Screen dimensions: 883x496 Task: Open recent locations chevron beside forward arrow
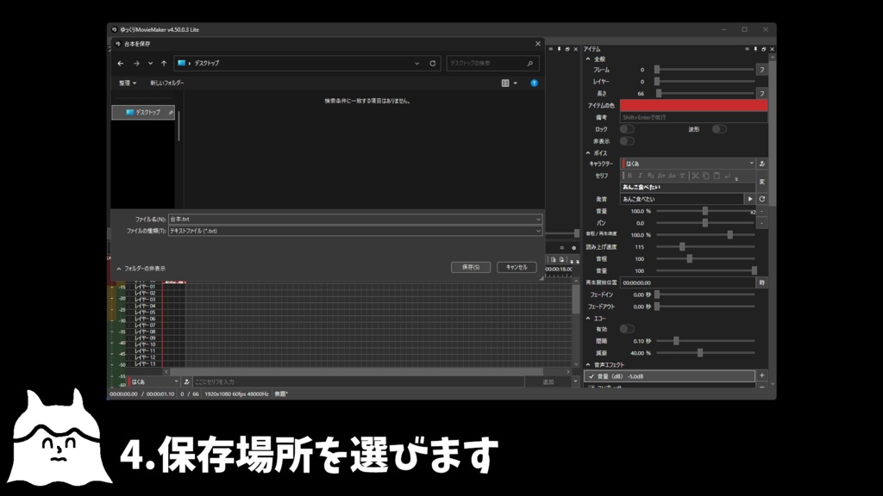click(150, 64)
